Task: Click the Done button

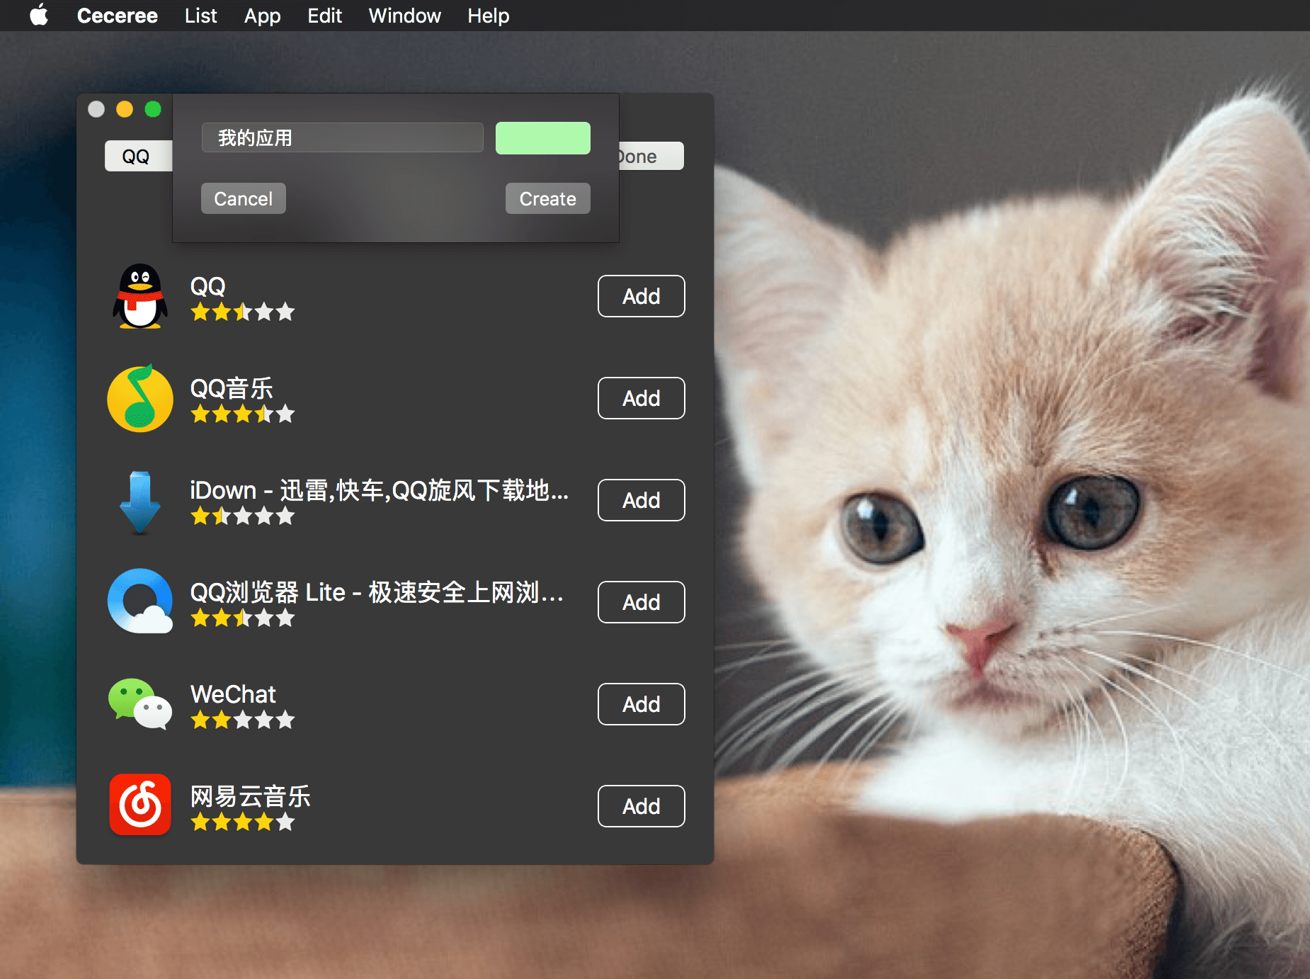Action: click(x=651, y=156)
